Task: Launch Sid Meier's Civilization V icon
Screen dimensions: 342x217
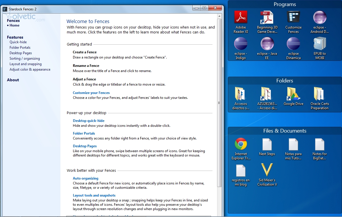Action: 267,175
